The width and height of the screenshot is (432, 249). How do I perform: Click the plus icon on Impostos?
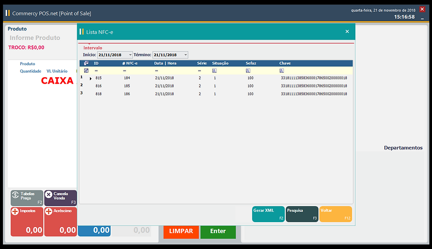pyautogui.click(x=15, y=211)
